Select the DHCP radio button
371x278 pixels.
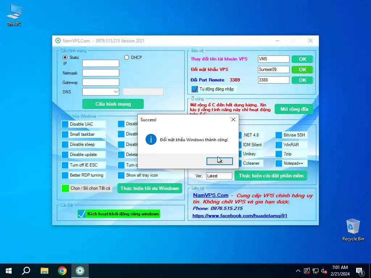click(x=126, y=58)
